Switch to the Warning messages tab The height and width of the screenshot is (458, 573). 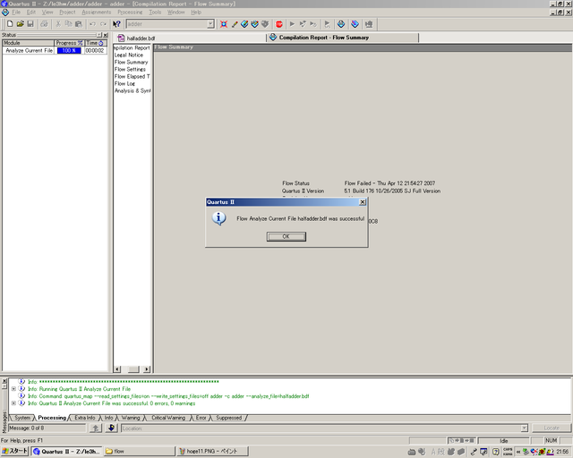point(131,418)
